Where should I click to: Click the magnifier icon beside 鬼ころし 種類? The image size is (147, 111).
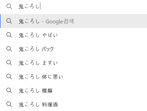9,90
